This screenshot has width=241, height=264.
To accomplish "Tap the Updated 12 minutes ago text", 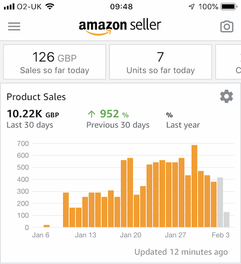I will click(181, 252).
